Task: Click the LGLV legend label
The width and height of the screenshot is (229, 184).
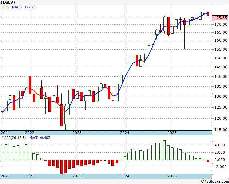Action: point(5,7)
